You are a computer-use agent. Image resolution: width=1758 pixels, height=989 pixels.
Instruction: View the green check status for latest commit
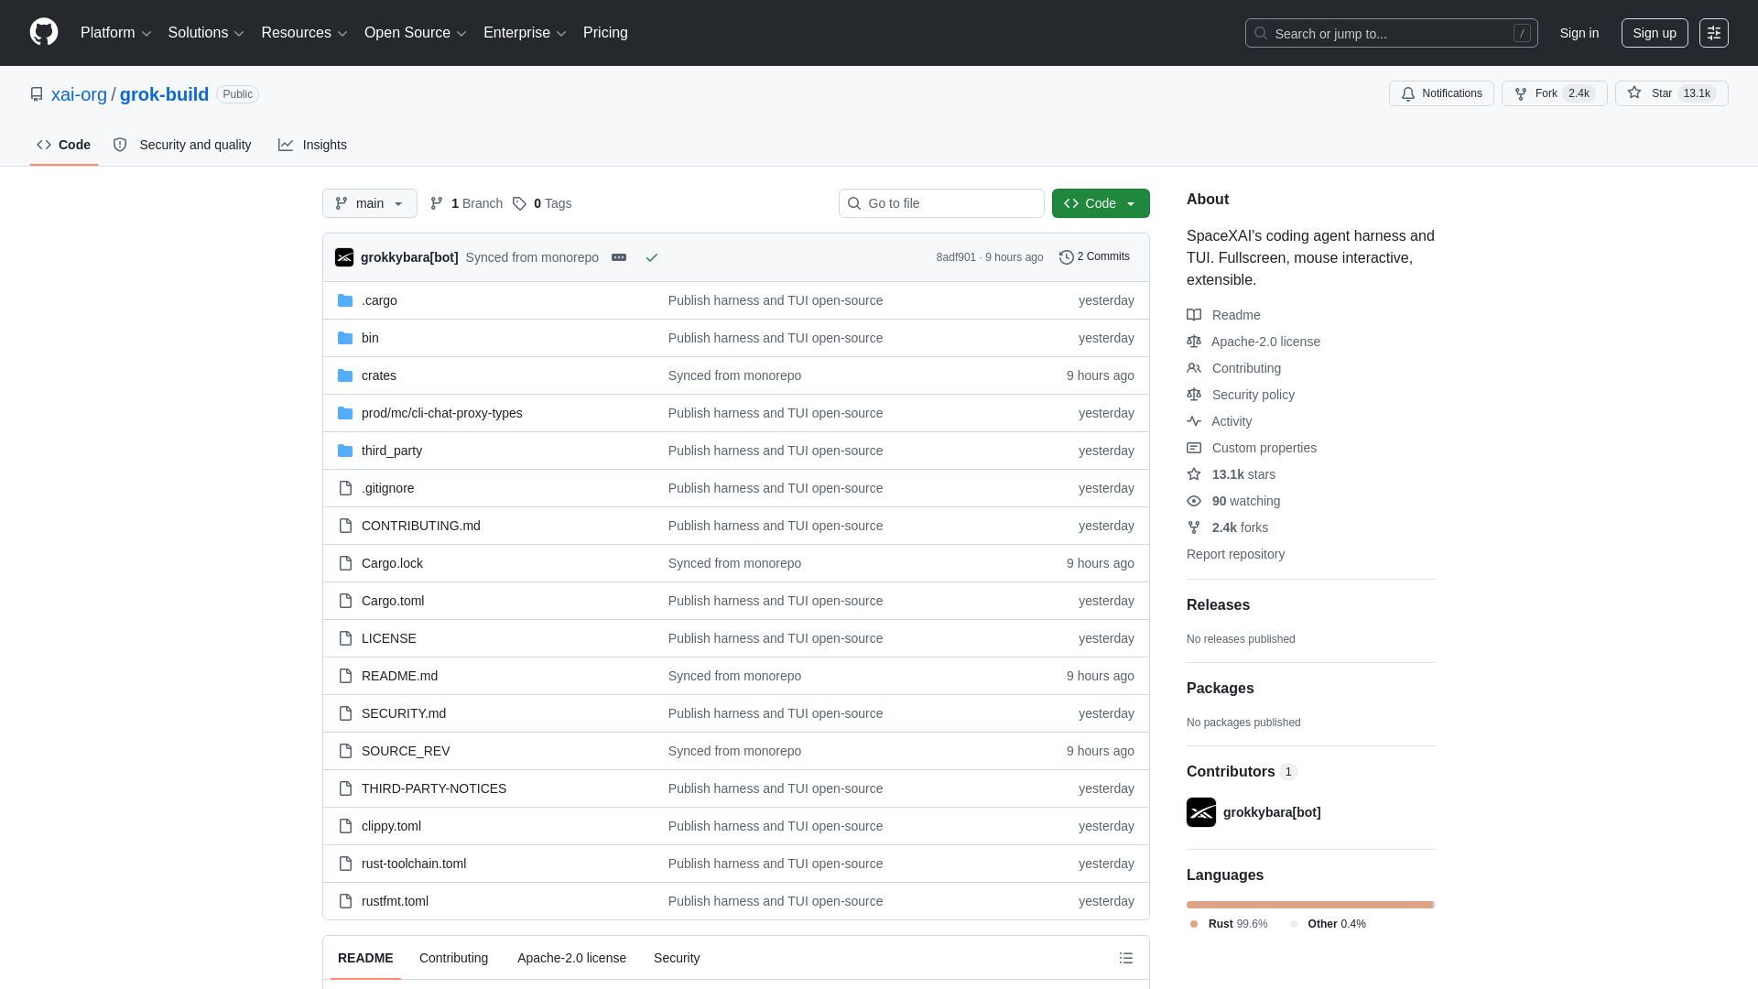pyautogui.click(x=652, y=257)
